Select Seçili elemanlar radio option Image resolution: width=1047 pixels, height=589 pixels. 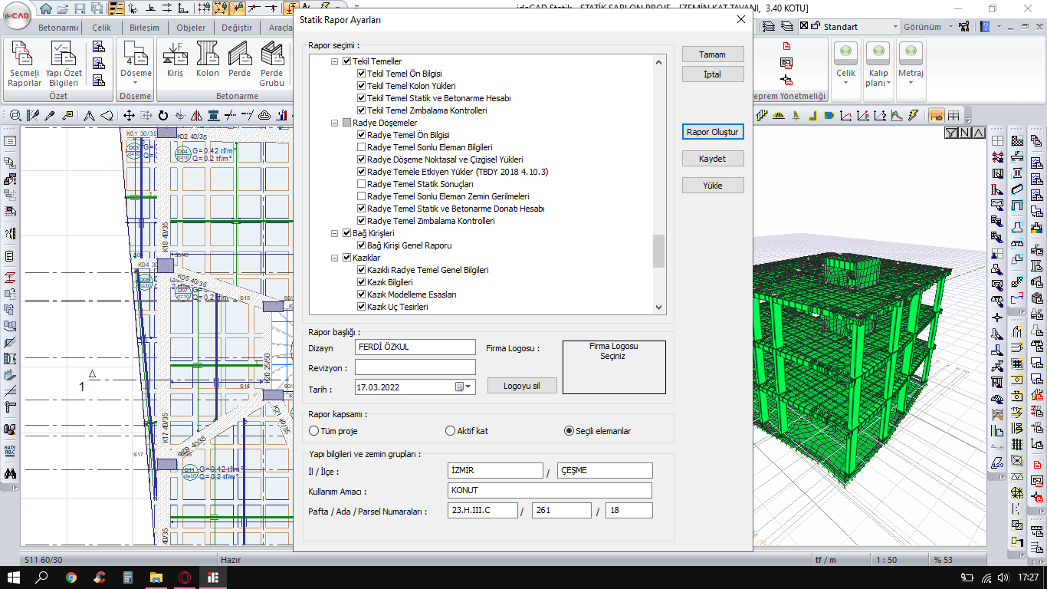click(x=569, y=431)
